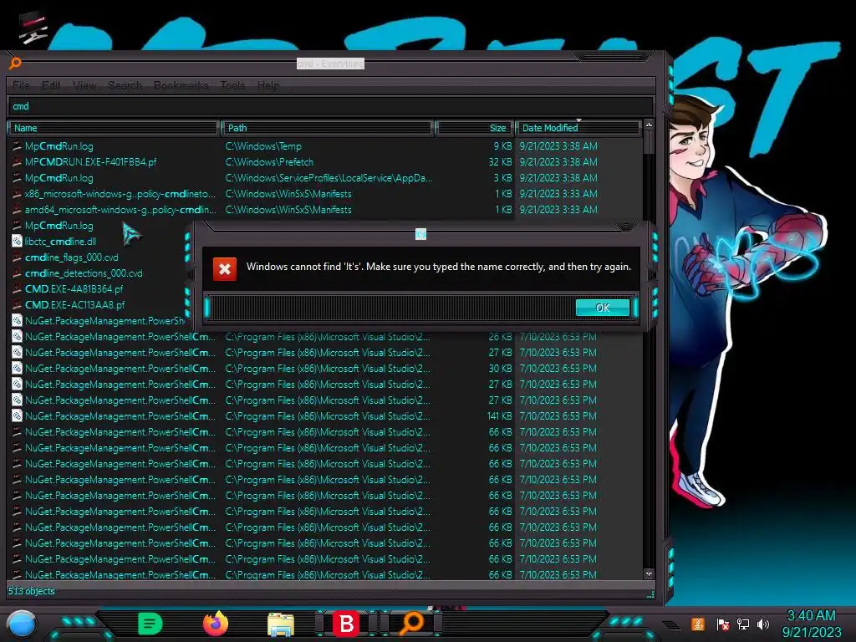
Task: Sort results by the Path column header
Action: pyautogui.click(x=328, y=128)
